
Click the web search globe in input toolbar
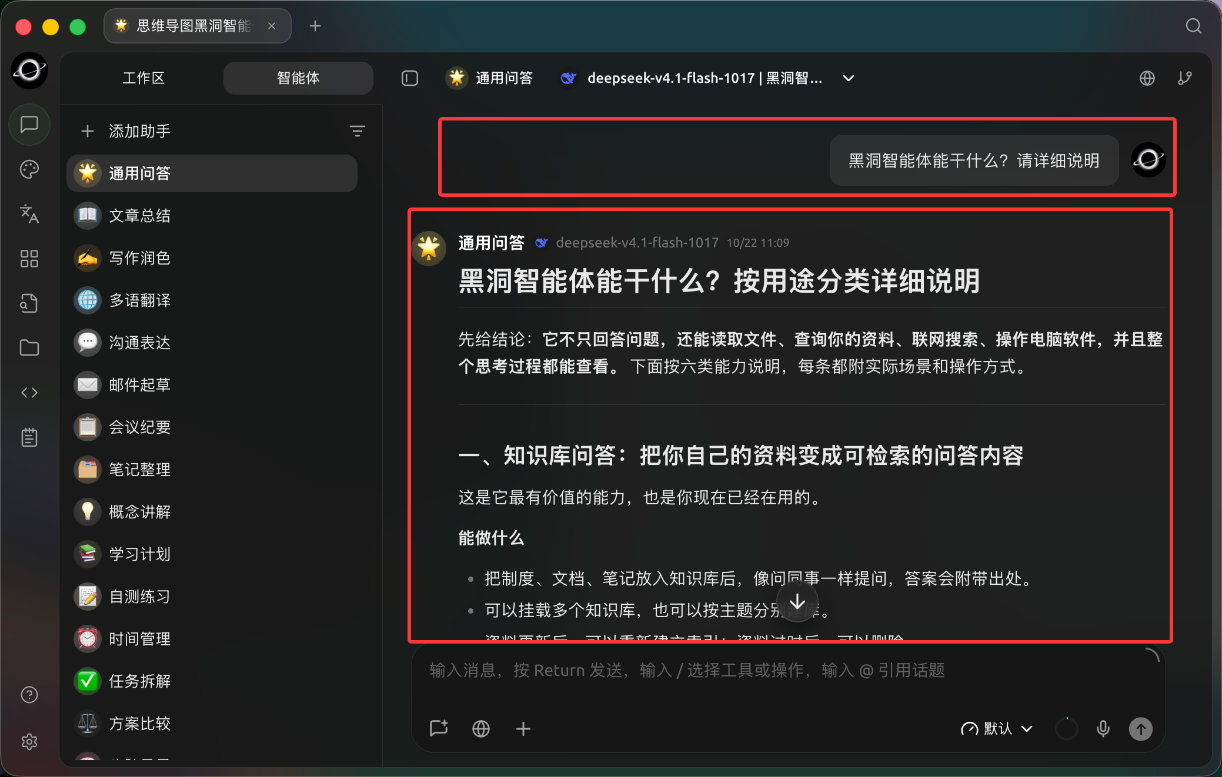[481, 729]
